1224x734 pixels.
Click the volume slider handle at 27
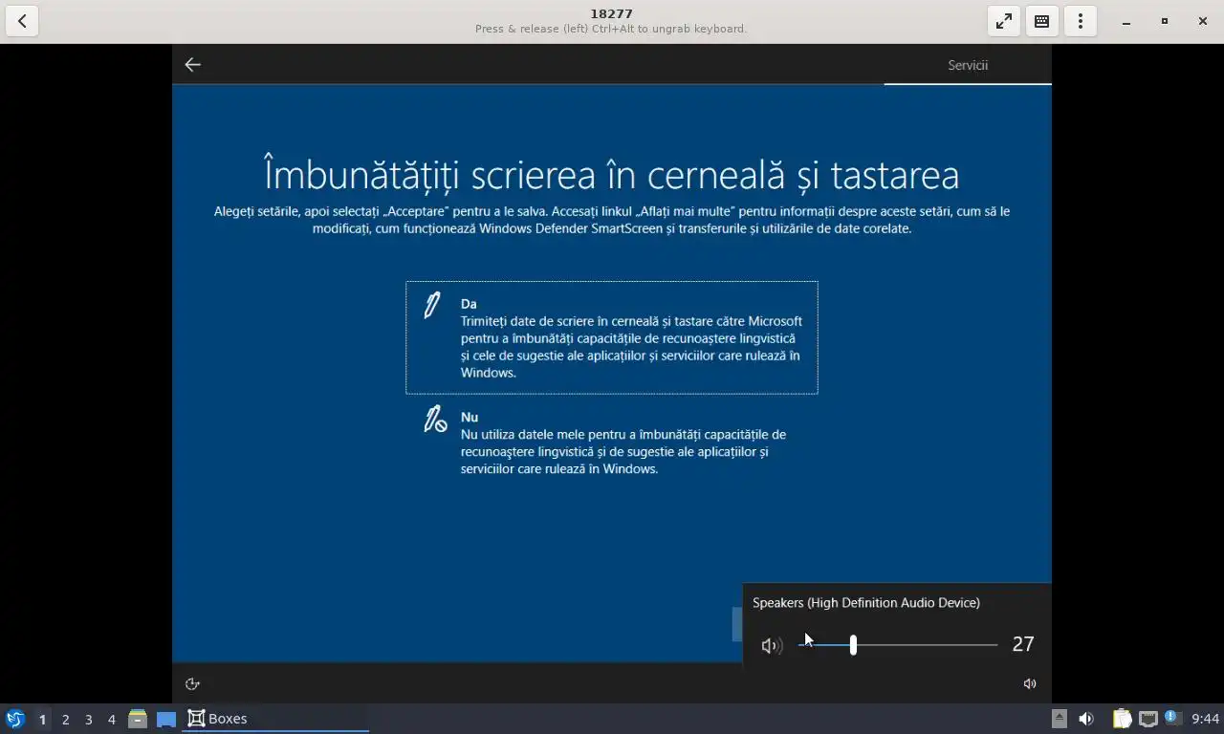pos(853,645)
